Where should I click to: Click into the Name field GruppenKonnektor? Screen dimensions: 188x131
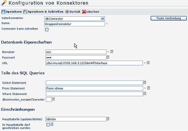(74, 24)
